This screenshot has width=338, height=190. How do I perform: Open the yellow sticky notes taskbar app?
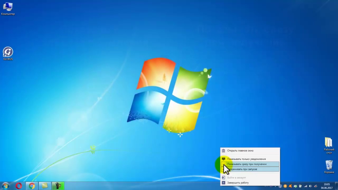coord(45,186)
